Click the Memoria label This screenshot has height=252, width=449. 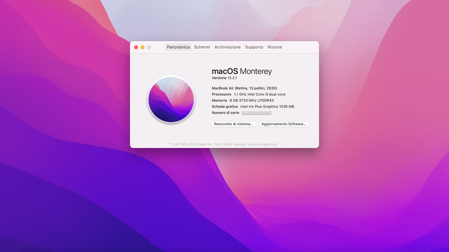tap(220, 100)
